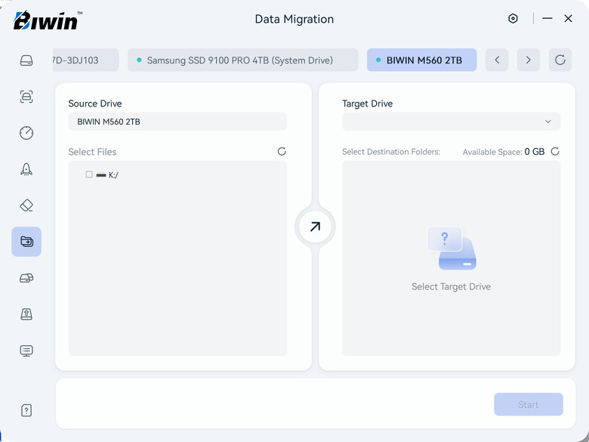The image size is (589, 442).
Task: Refresh the drive list at top right
Action: point(560,60)
